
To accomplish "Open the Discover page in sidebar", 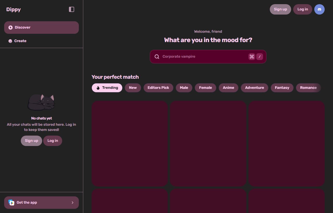I will tap(41, 28).
